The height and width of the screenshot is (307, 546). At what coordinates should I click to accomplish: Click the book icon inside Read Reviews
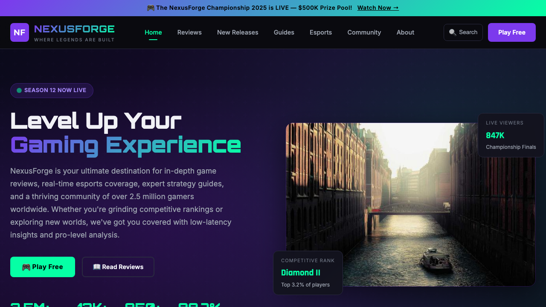tap(97, 266)
